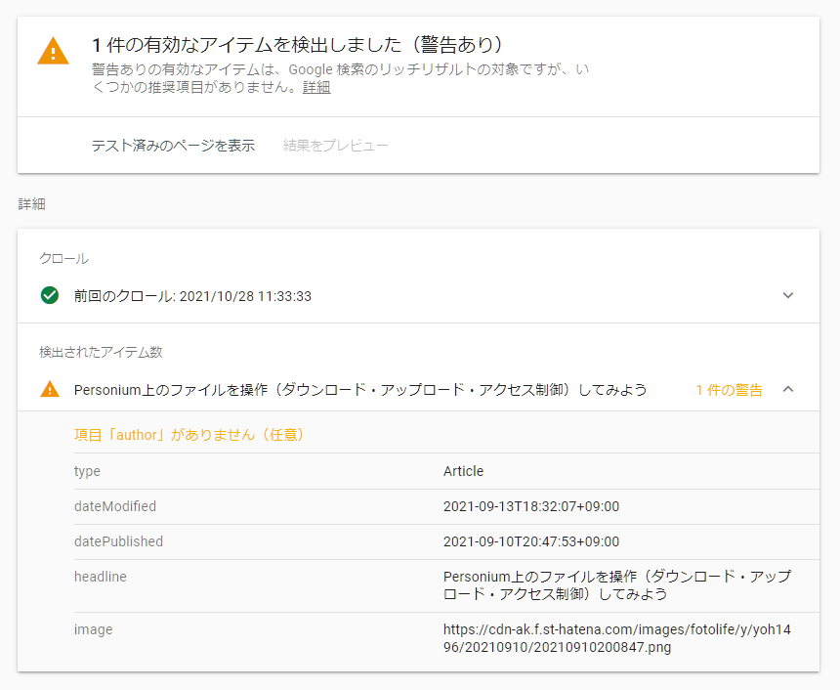Click the Personium item title text
This screenshot has width=840, height=690.
coord(359,389)
